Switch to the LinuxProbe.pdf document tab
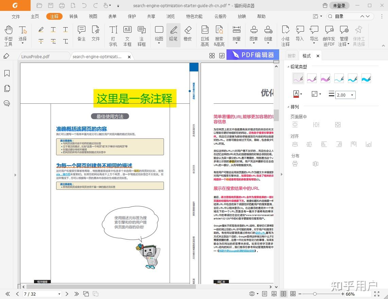Screen dimensions: 388x299 [35, 56]
